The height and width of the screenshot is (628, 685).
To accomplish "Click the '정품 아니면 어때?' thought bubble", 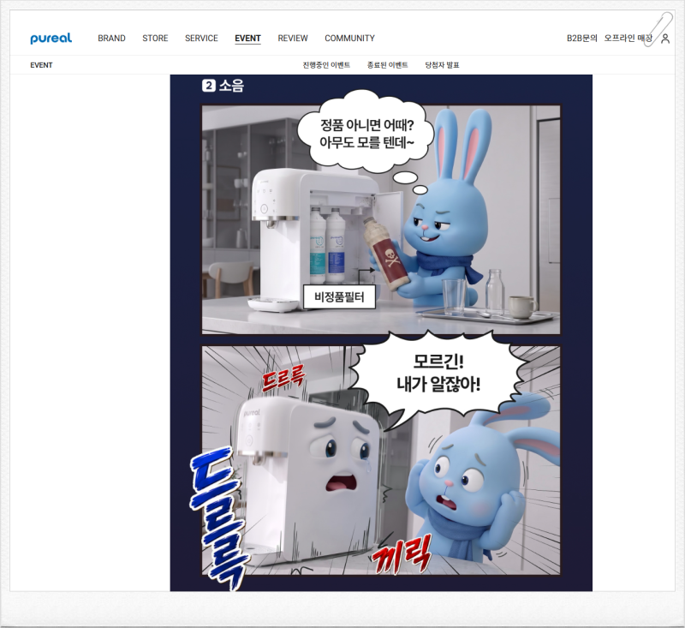I will tap(366, 134).
